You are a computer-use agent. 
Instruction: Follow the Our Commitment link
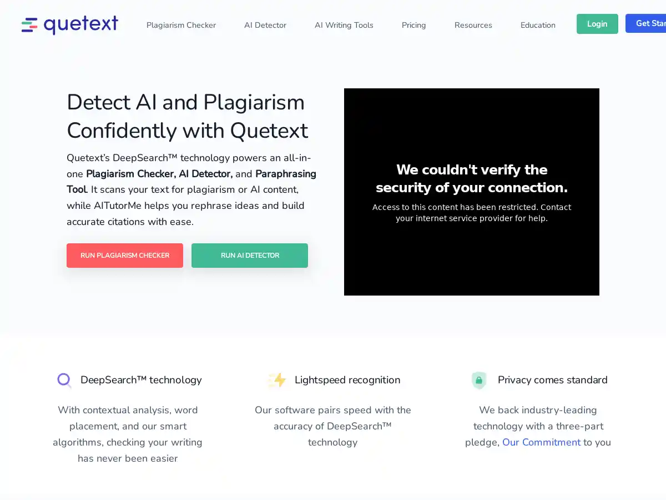click(541, 442)
